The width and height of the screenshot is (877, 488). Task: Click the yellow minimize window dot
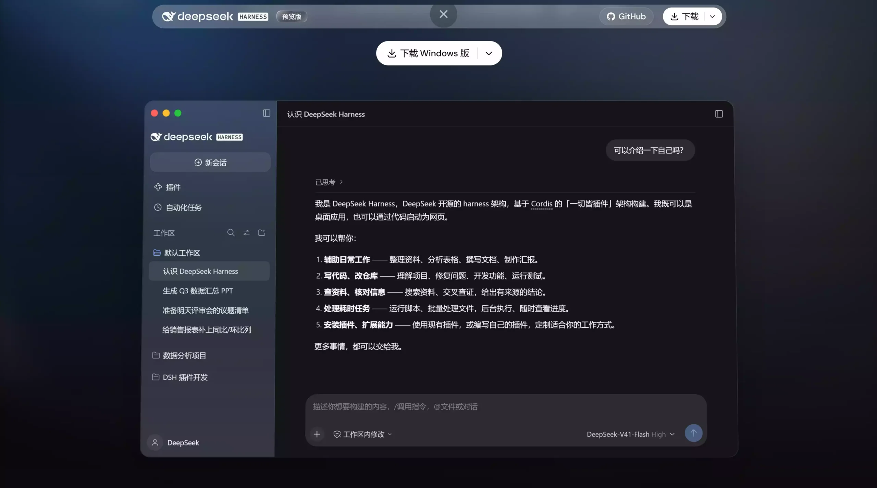click(x=166, y=113)
